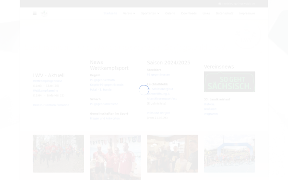
Task: Open Infos von der JHV link
Action: pos(158,113)
